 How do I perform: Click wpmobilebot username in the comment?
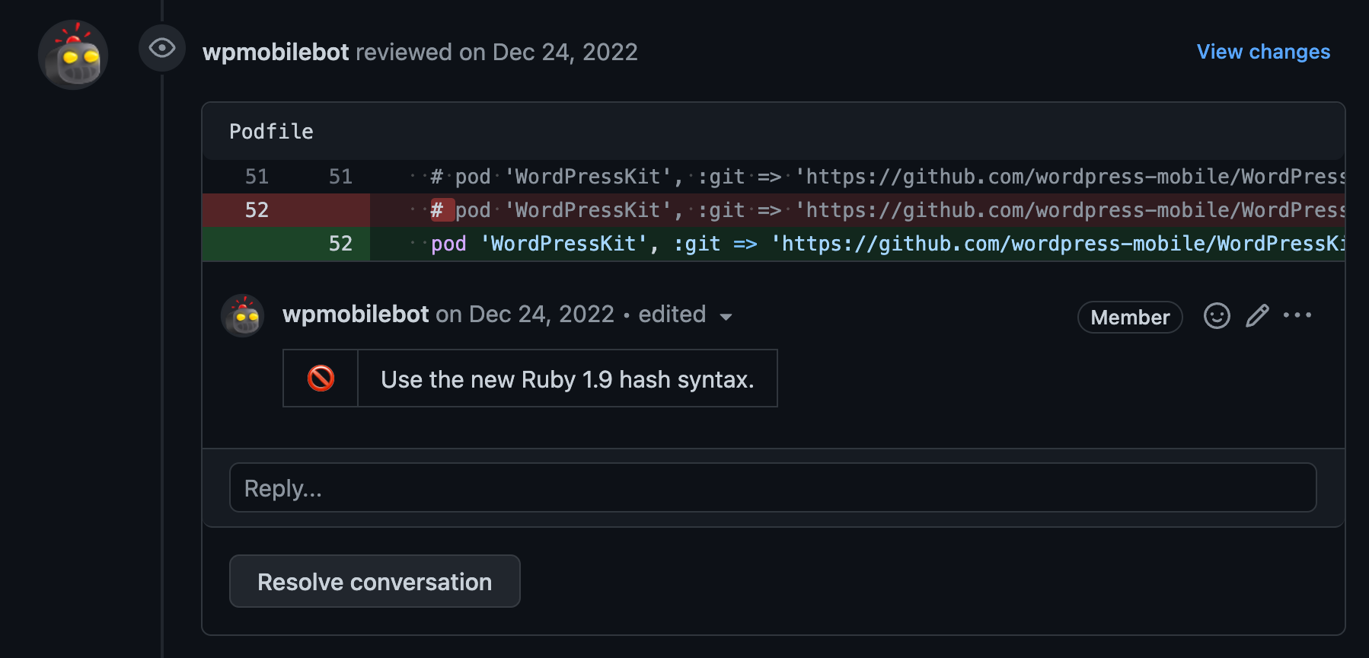coord(356,315)
